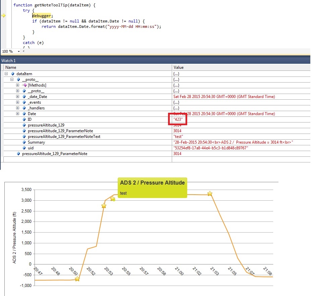This screenshot has width=313, height=296.
Task: Collapse the first __proto__ node under dataItem
Action: [12, 80]
